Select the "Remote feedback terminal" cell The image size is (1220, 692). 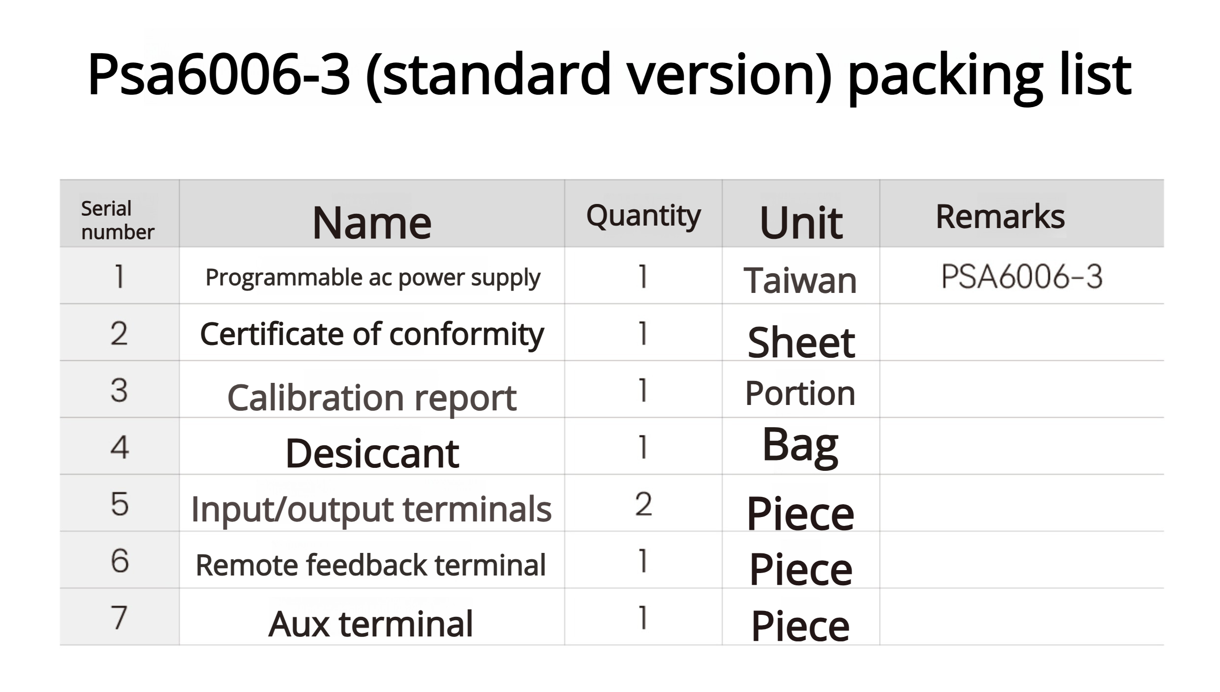click(371, 565)
